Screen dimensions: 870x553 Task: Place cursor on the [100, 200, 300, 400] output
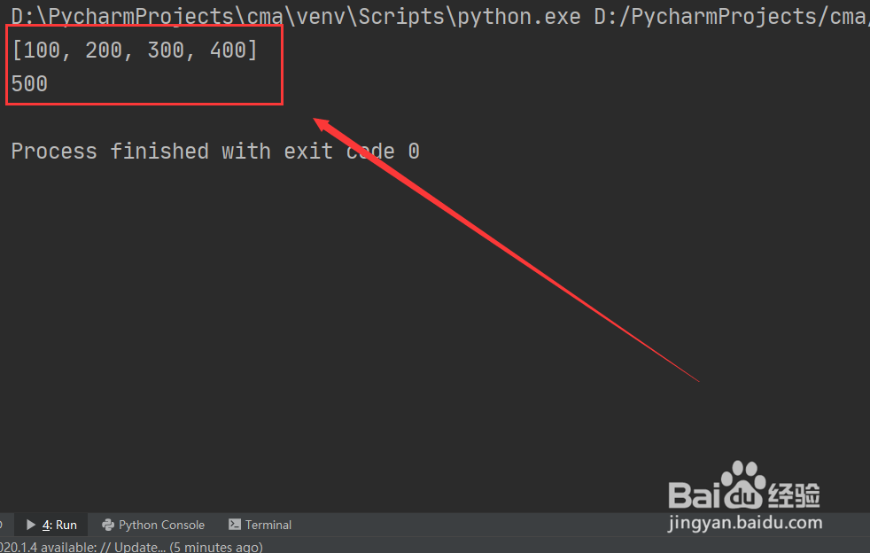pyautogui.click(x=135, y=51)
